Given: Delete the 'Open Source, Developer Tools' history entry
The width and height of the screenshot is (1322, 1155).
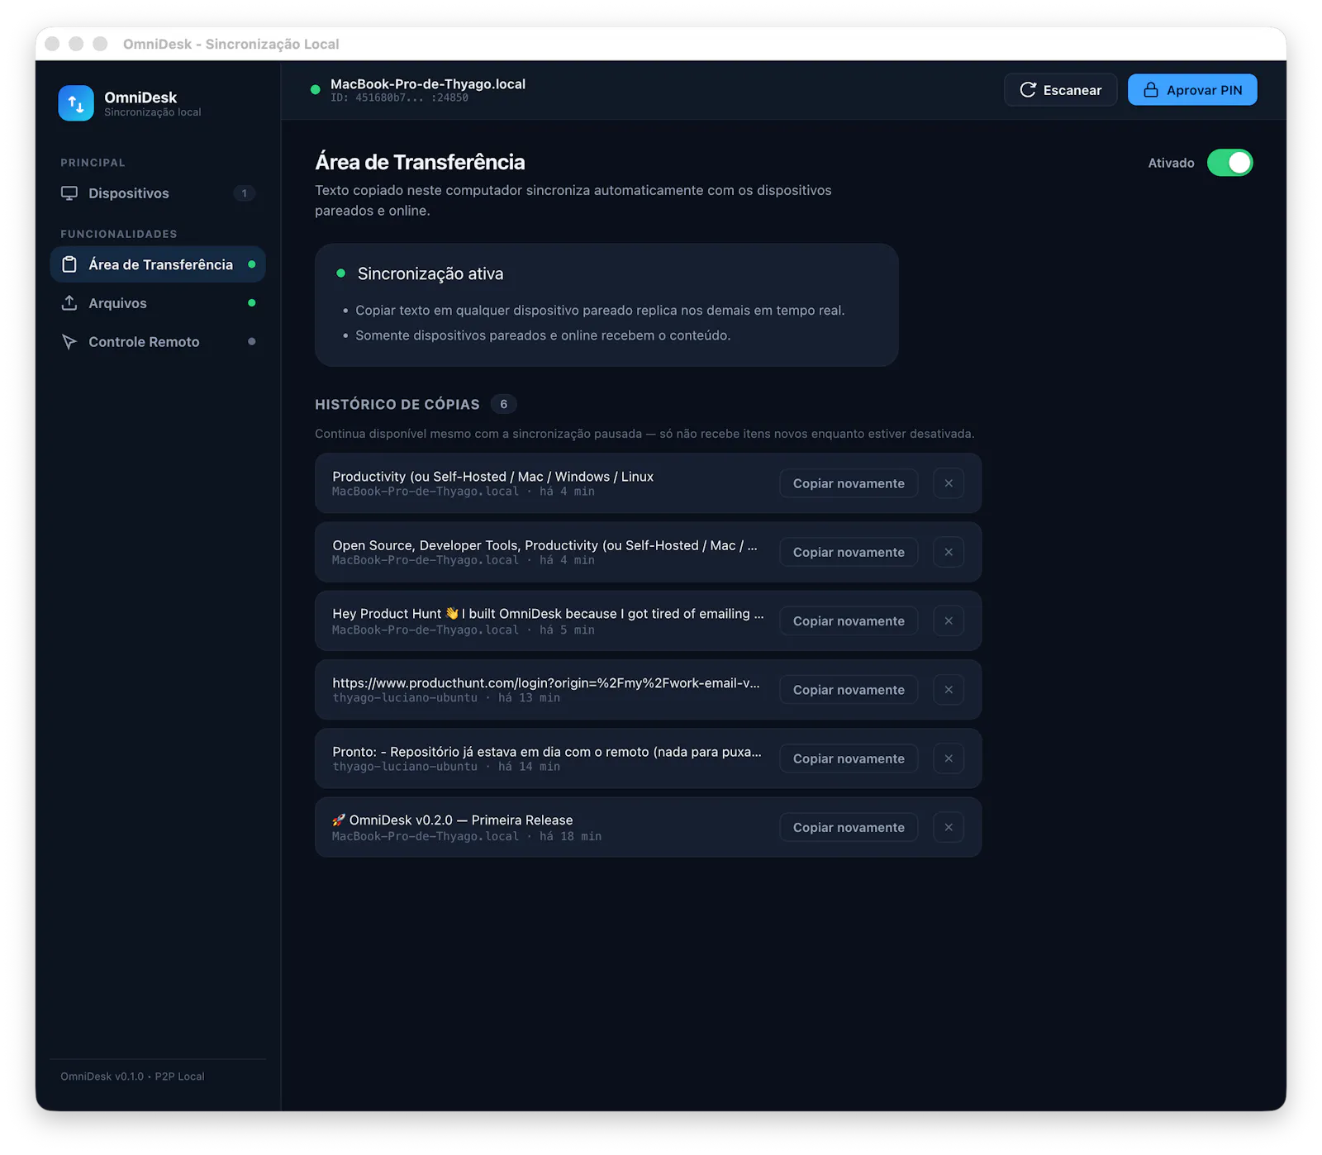Looking at the screenshot, I should (949, 552).
